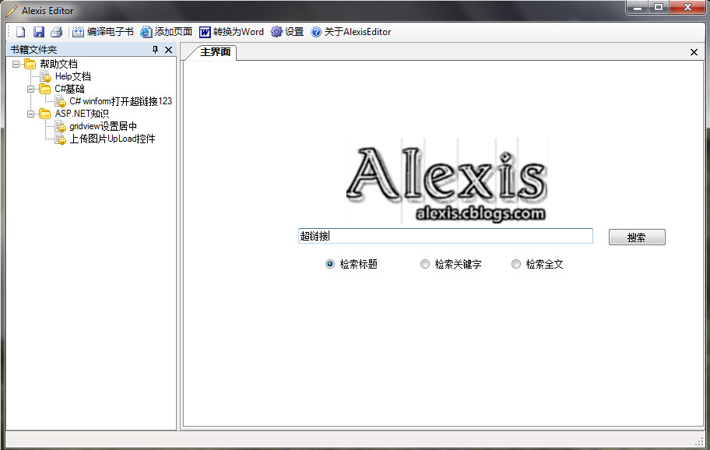Viewport: 710px width, 450px height.
Task: Open 关于AlexisEditor about item
Action: [351, 32]
